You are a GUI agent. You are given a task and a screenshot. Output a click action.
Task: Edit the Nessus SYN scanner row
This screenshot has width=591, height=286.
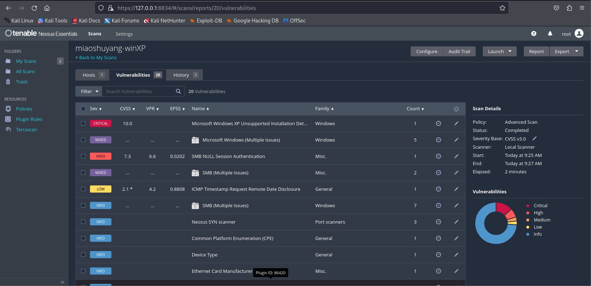point(456,222)
